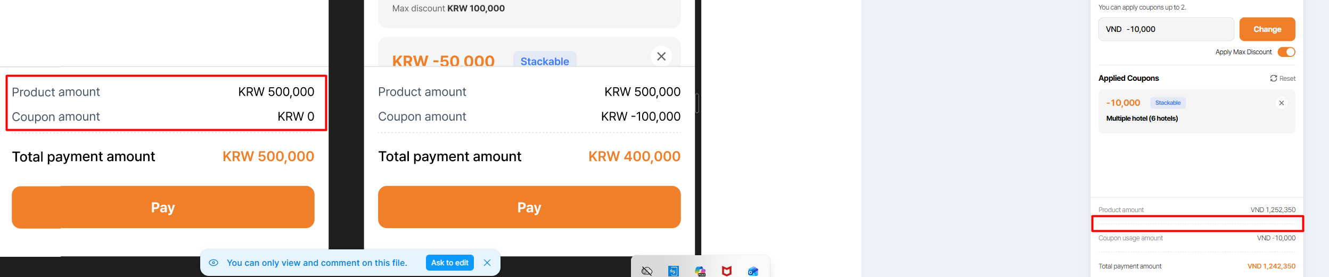Click the eye icon in the view-only banner
1329x277 pixels.
214,263
